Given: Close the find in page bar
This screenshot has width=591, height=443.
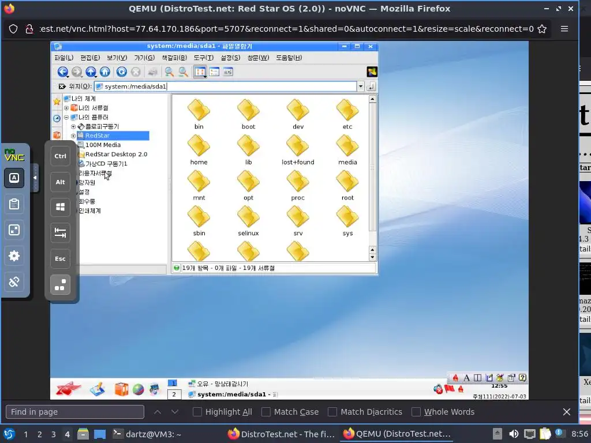Looking at the screenshot, I should click(567, 412).
